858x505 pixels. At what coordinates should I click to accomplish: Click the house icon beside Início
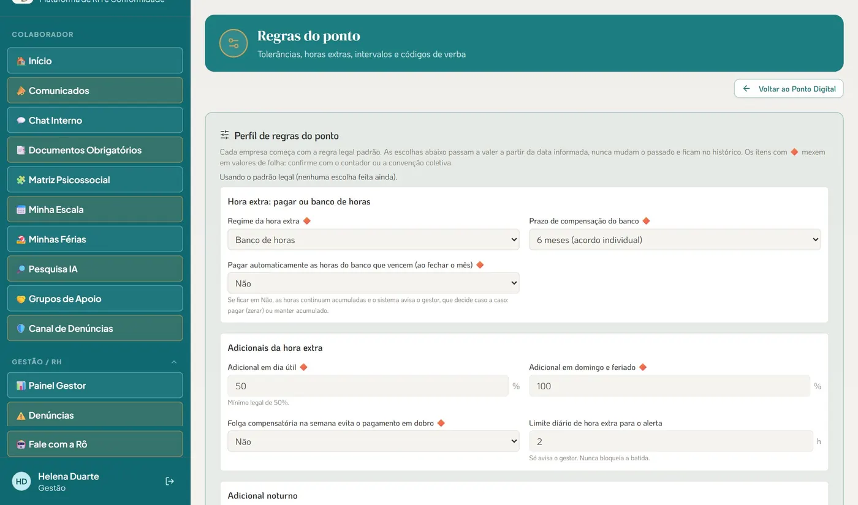tap(21, 61)
